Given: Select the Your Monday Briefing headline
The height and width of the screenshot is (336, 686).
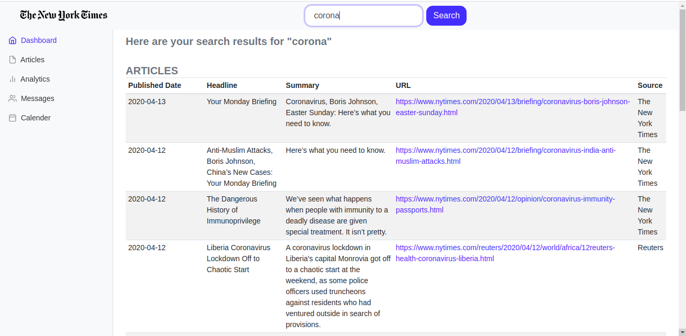Looking at the screenshot, I should click(241, 102).
